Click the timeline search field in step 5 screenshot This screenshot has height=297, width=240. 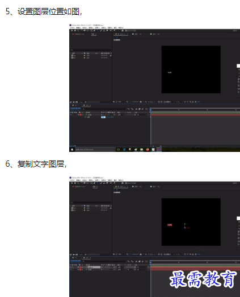point(104,109)
